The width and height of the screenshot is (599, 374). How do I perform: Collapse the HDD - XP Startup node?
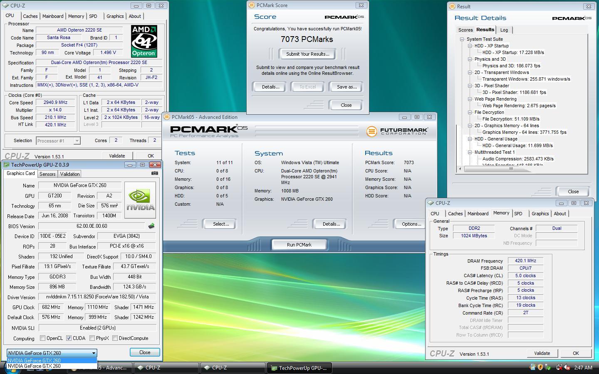(470, 46)
